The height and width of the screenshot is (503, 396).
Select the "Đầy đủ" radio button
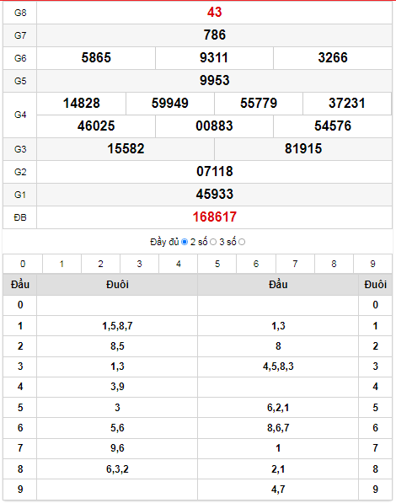click(185, 242)
